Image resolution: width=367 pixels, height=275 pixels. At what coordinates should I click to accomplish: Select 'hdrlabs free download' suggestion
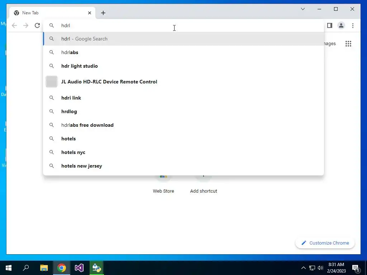(184, 125)
